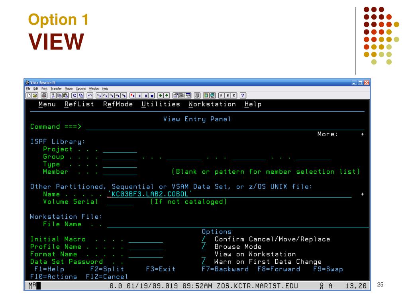Open the Edit menu
Viewport: 408px width, 306px height.
point(36,89)
